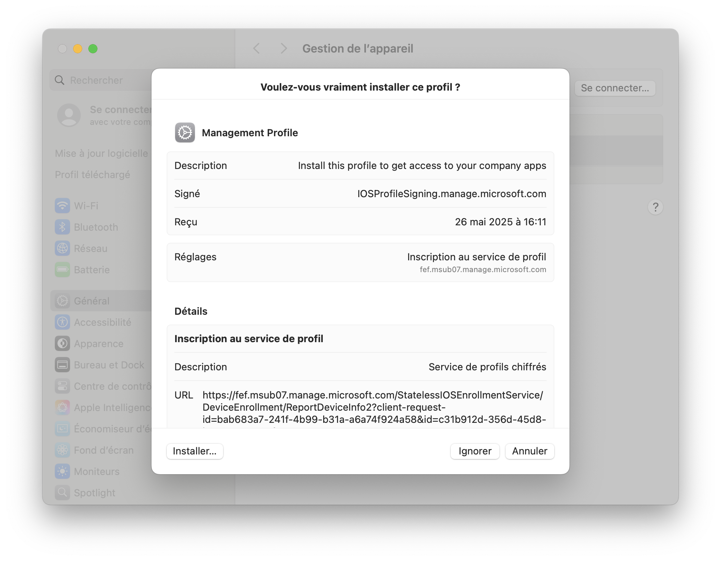
Task: Cancel the dialog with Annuler
Action: click(x=530, y=451)
